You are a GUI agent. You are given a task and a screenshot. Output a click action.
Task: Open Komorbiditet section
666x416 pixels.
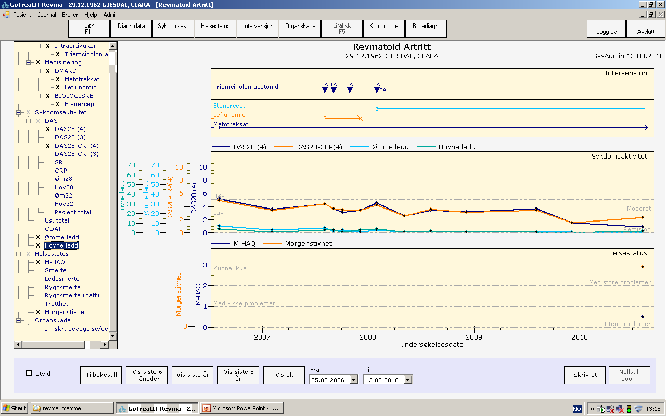click(x=384, y=29)
